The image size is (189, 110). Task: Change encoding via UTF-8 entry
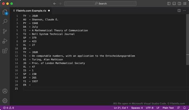[150, 108]
